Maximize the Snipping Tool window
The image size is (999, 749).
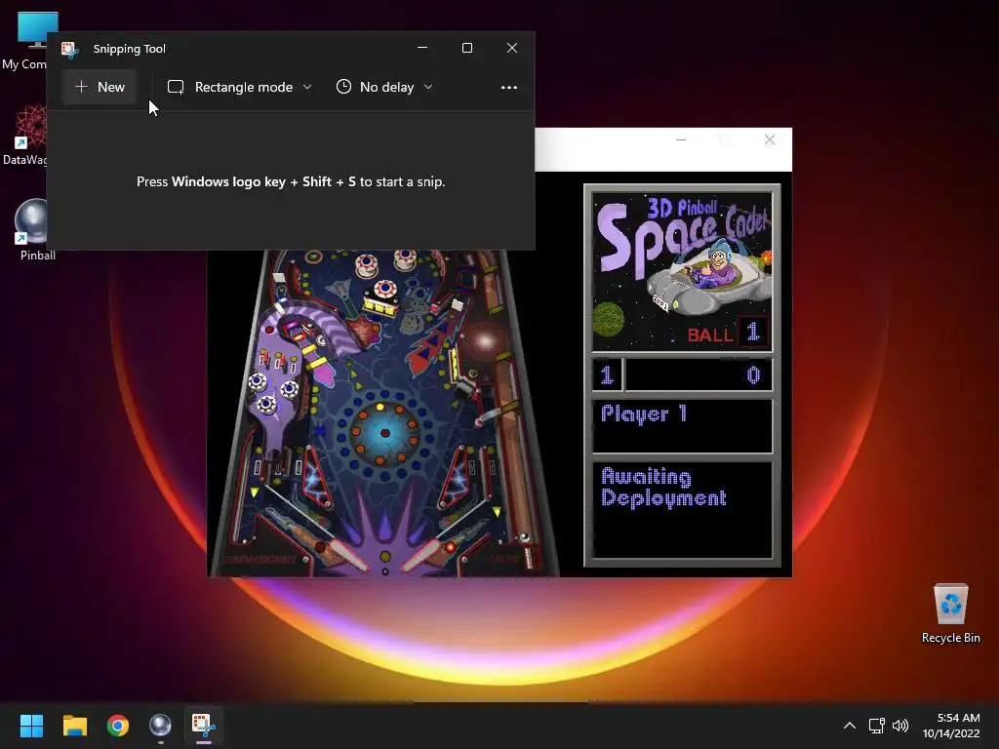click(x=467, y=48)
